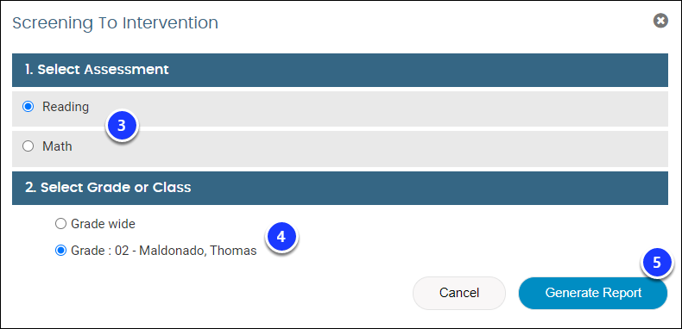Choose the Math assessment radio button
This screenshot has width=682, height=329.
(x=28, y=146)
